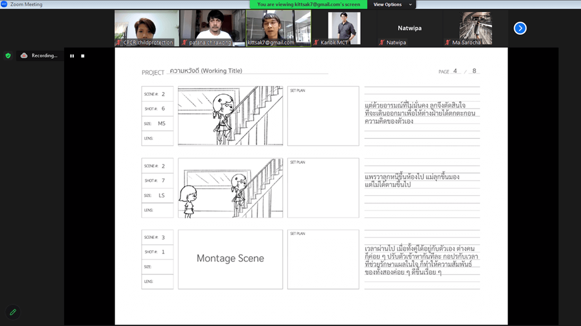
Task: Click the View Options chevron arrow
Action: [410, 5]
